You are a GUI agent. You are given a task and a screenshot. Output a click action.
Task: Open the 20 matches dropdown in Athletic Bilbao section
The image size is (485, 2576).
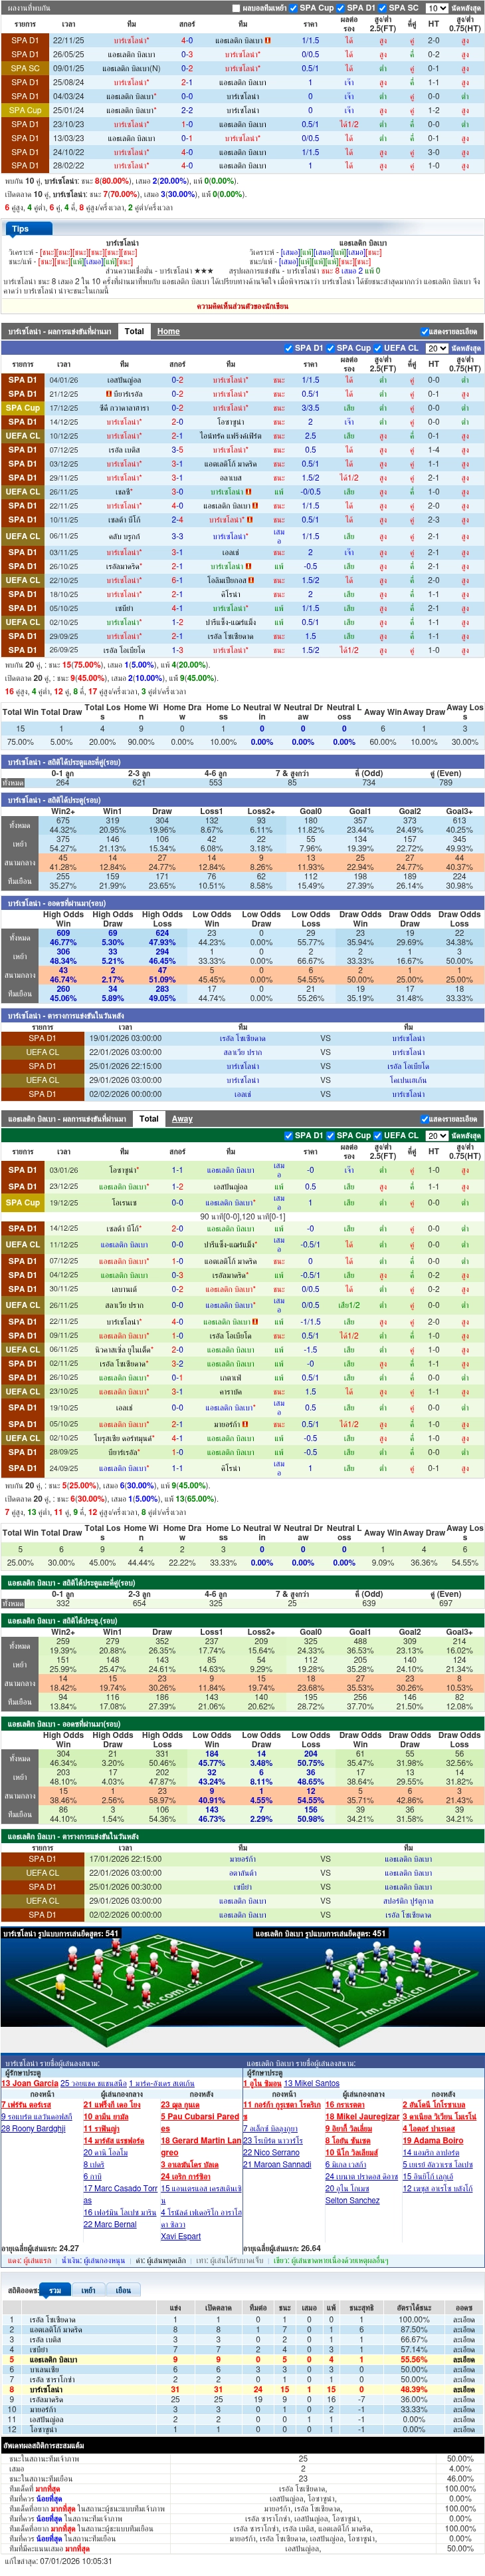point(436,1135)
